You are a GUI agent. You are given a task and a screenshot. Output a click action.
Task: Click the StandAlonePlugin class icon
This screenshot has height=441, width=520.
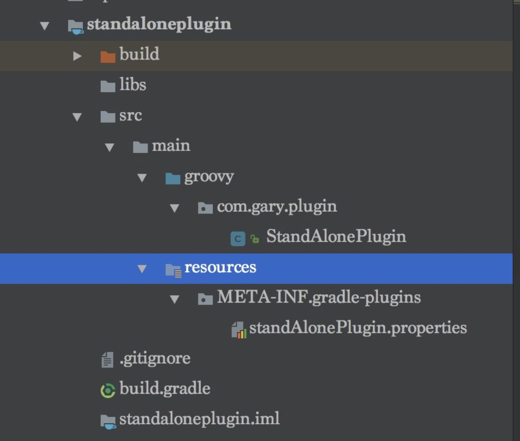pos(238,238)
